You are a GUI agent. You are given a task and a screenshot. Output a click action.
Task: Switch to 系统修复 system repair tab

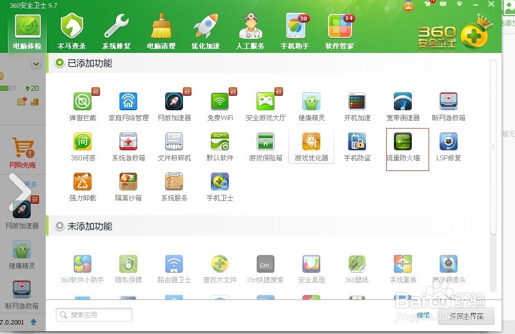tap(116, 32)
